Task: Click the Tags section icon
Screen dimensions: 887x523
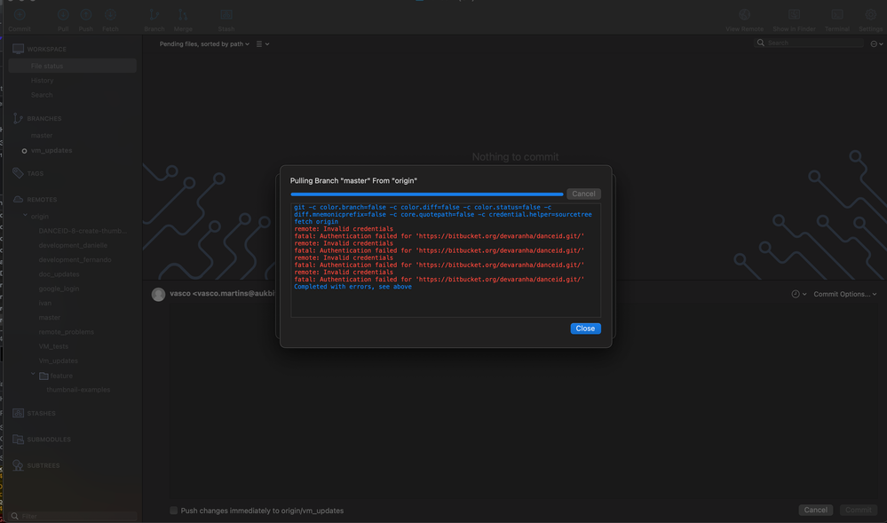Action: pos(18,173)
